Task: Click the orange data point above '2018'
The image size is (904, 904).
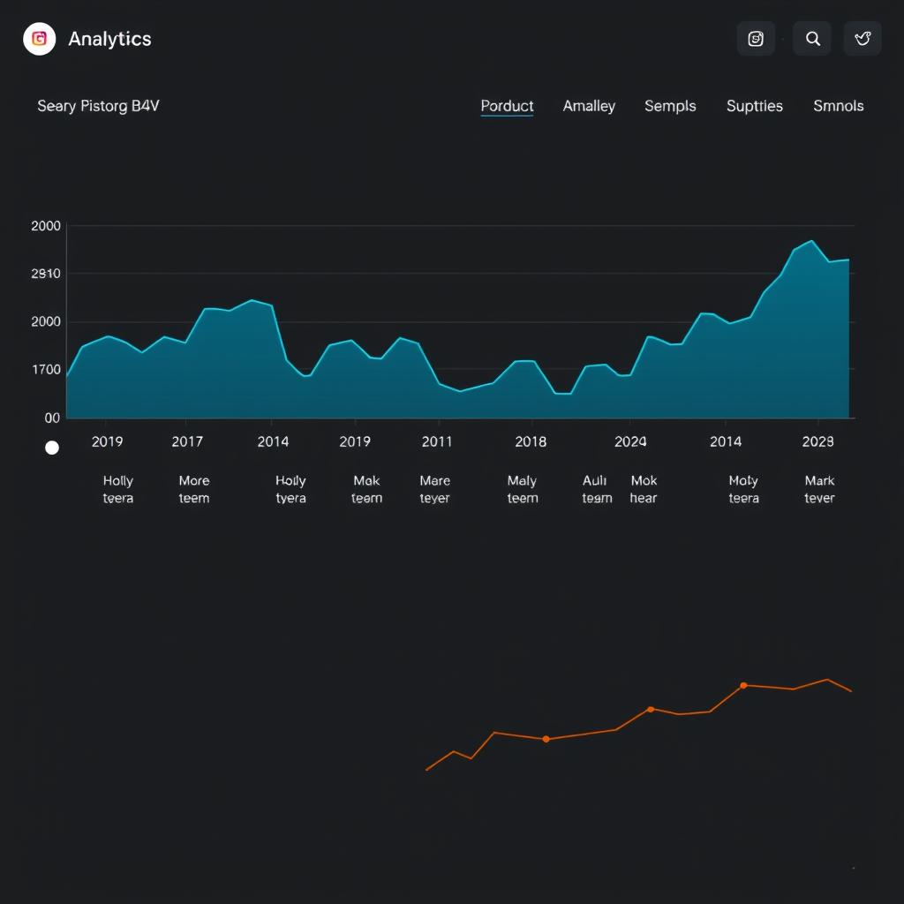Action: tap(546, 739)
